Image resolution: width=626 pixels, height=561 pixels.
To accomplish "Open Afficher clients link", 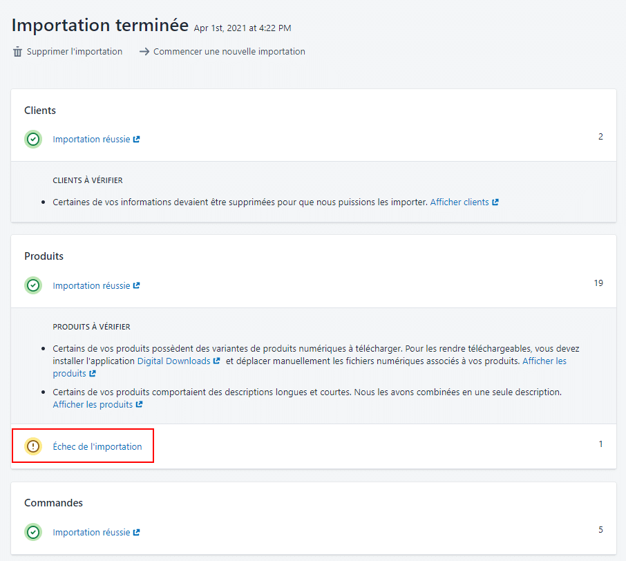I will pyautogui.click(x=459, y=202).
